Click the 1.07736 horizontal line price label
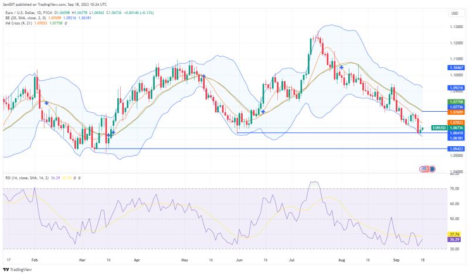 [456, 107]
